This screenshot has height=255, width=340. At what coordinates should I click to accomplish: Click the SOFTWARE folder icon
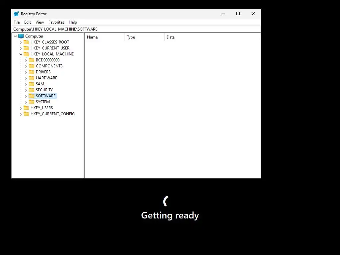[32, 96]
